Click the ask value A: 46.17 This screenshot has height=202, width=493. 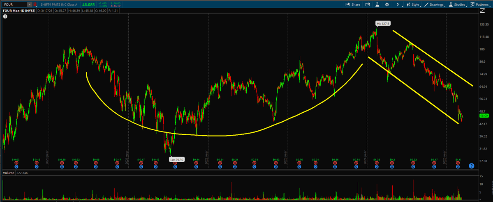[x=116, y=6]
